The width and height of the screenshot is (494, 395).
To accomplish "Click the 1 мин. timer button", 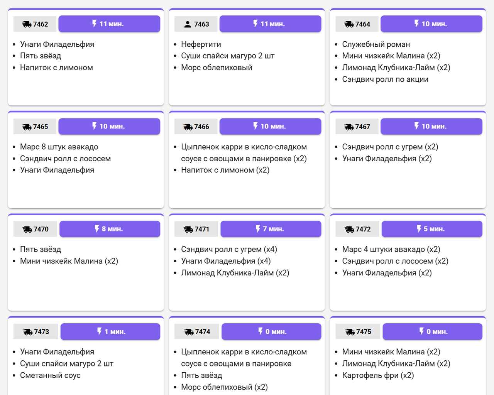I will (110, 332).
